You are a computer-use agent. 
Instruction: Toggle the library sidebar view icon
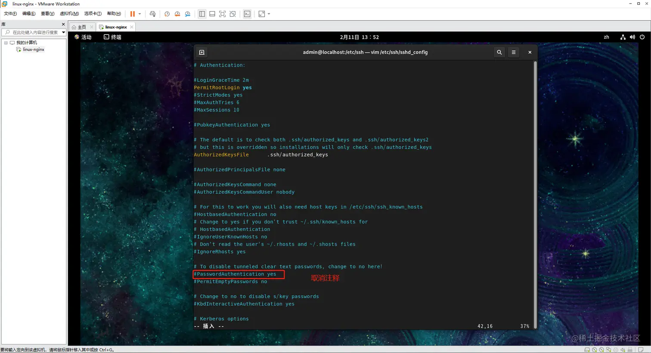[x=202, y=14]
